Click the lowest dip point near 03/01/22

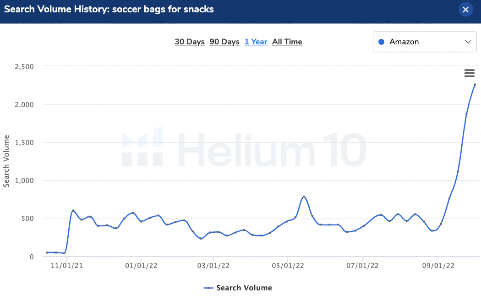click(201, 238)
